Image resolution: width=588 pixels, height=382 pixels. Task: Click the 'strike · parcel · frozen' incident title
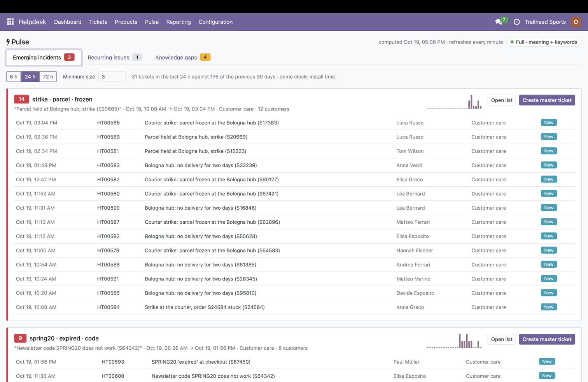(62, 99)
